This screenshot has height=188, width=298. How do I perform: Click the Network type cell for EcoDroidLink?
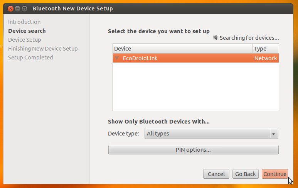point(266,58)
